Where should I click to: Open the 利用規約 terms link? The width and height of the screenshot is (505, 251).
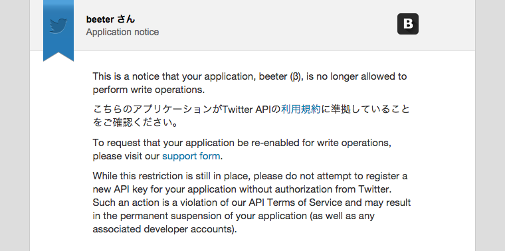coord(301,110)
